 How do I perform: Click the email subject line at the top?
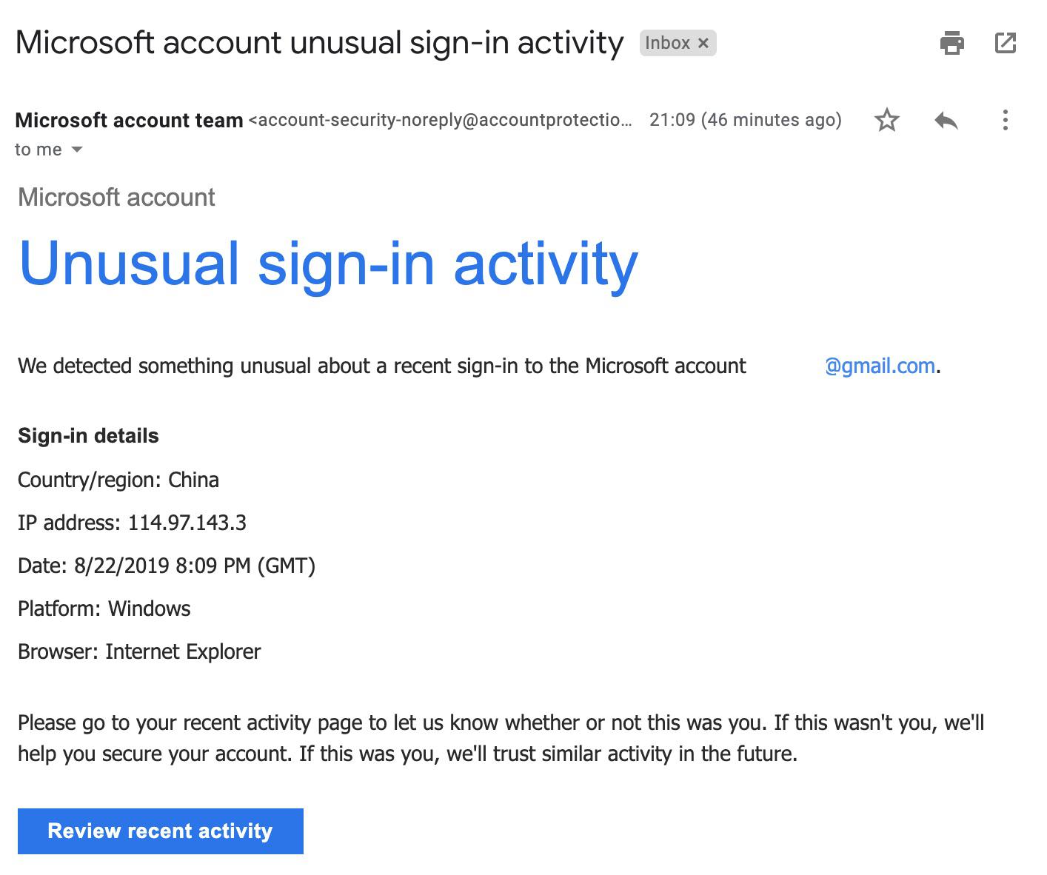(x=319, y=43)
